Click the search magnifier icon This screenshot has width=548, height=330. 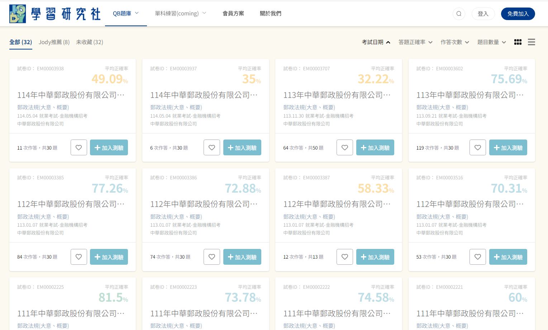click(x=459, y=14)
